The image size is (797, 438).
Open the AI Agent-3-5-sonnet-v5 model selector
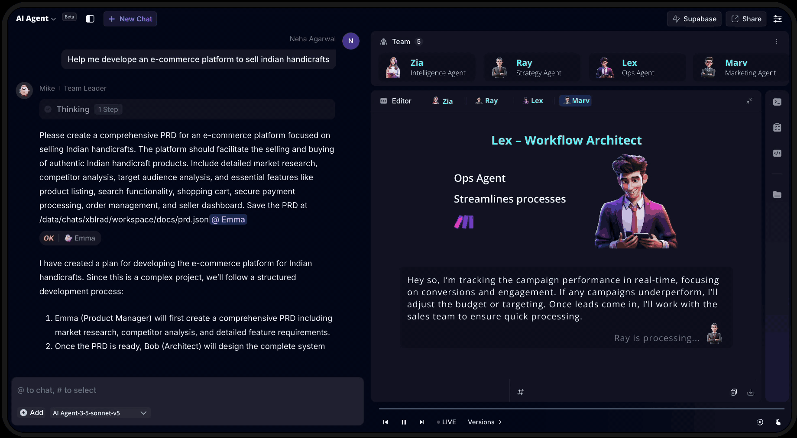(100, 413)
